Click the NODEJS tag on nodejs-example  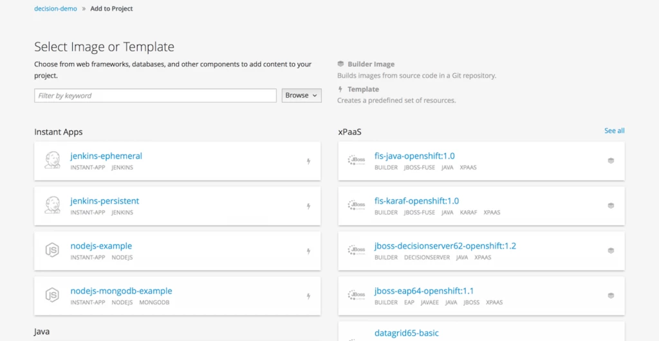[122, 257]
